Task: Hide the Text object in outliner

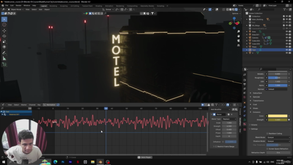Action: (x=287, y=50)
